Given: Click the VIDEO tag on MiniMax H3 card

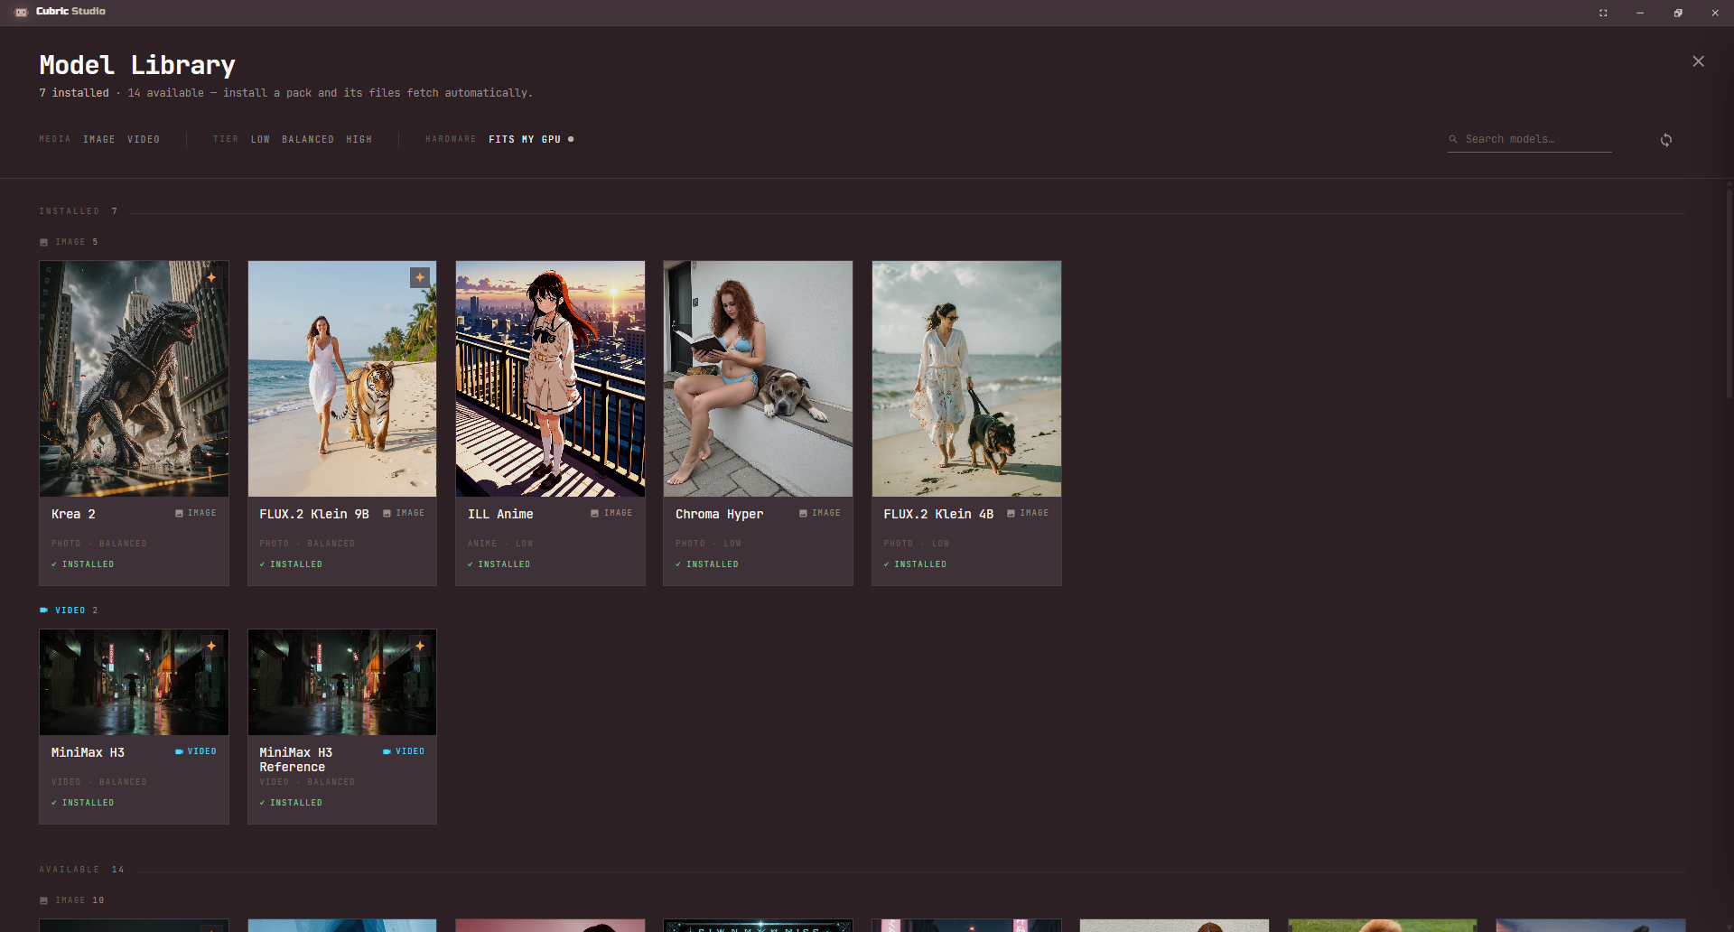Looking at the screenshot, I should (x=196, y=751).
